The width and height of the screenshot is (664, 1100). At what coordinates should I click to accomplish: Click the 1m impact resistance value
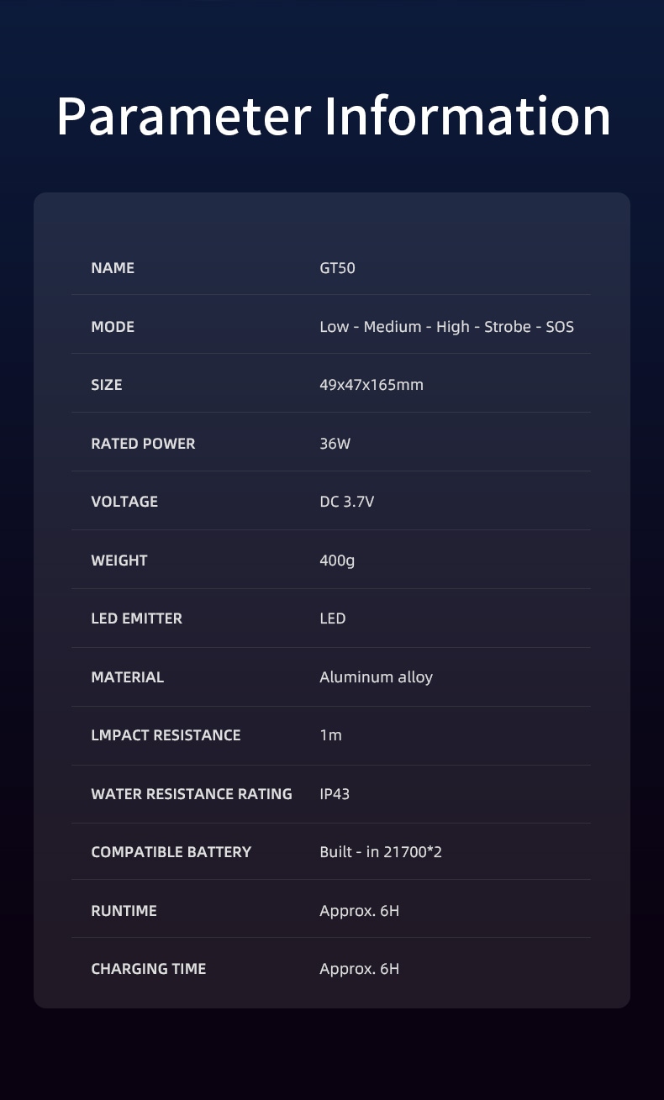pos(330,735)
